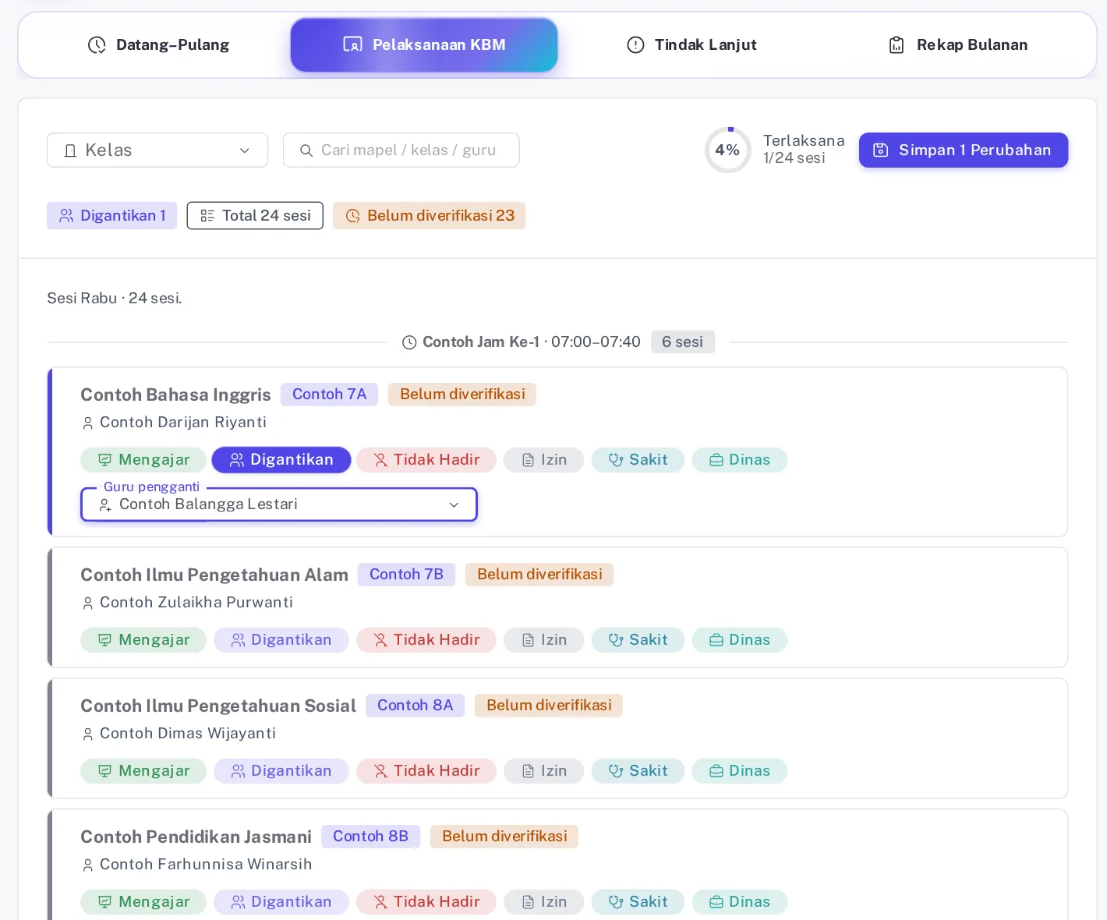Choose Digantikan for Pendidikan Jasmani session
The image size is (1107, 920).
[x=281, y=902]
